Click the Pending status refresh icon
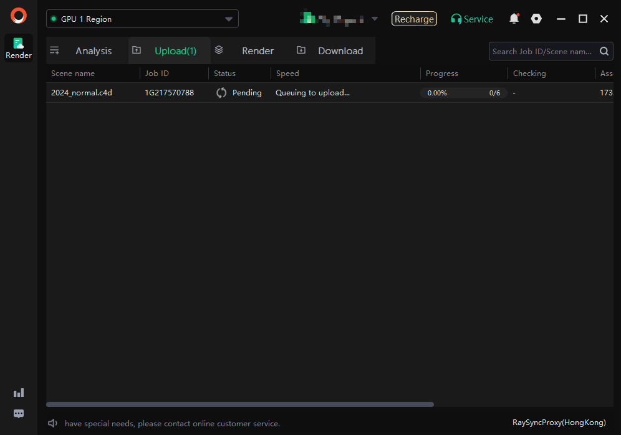 coord(221,93)
